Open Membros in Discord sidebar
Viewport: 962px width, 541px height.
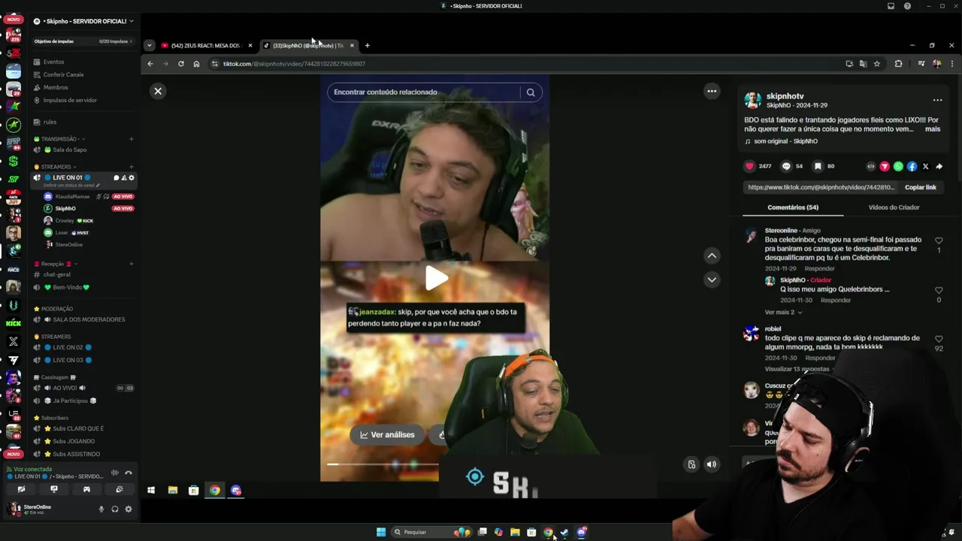click(56, 87)
